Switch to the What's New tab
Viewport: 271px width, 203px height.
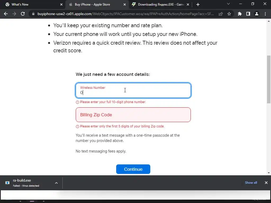coord(33,4)
